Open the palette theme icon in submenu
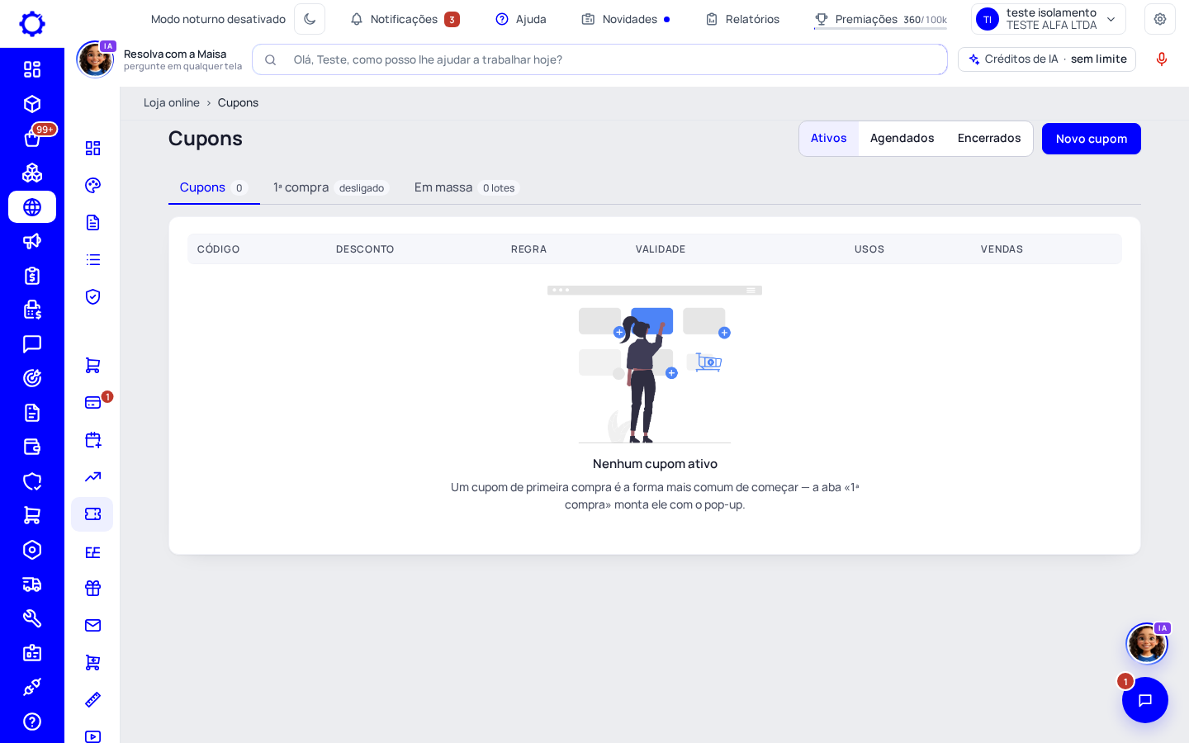 click(92, 185)
